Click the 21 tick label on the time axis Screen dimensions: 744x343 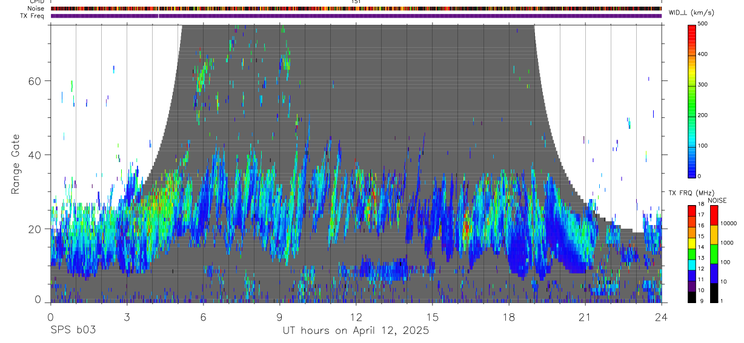585,317
